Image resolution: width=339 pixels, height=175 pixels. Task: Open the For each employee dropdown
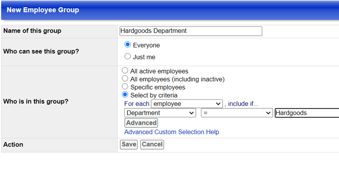point(187,104)
